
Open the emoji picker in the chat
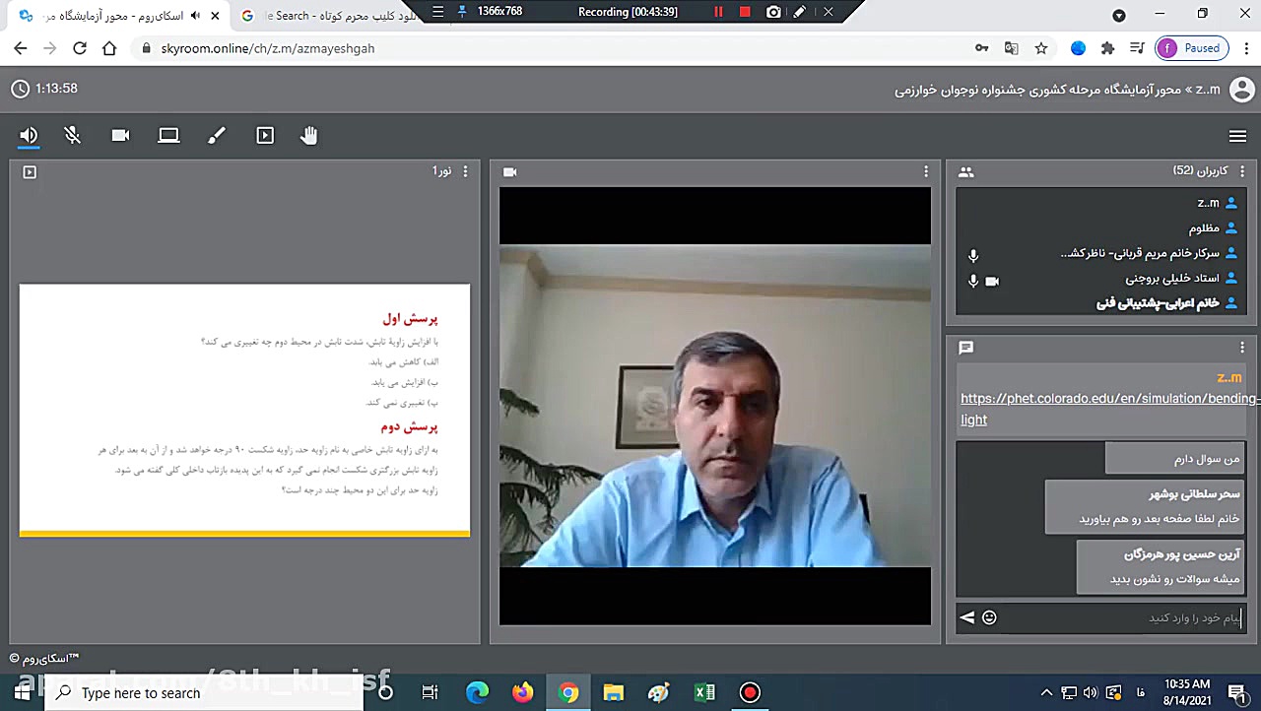pos(989,617)
